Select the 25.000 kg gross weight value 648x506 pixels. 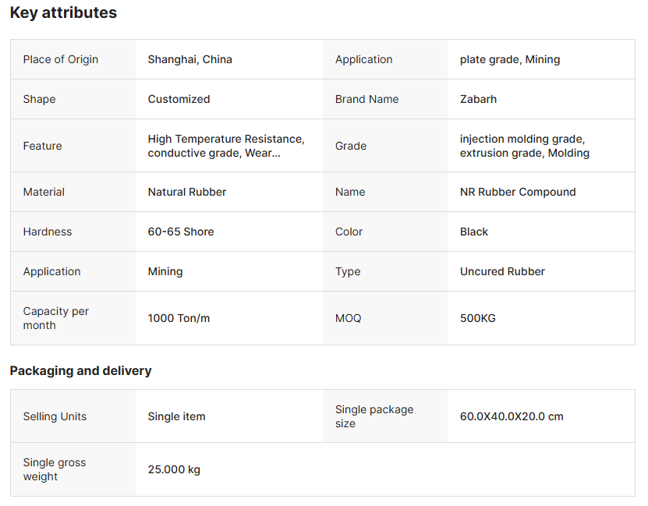(174, 469)
